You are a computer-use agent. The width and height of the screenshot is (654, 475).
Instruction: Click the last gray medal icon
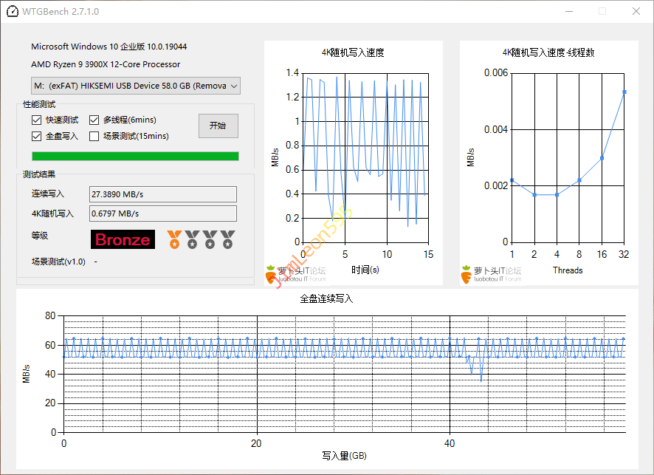227,239
